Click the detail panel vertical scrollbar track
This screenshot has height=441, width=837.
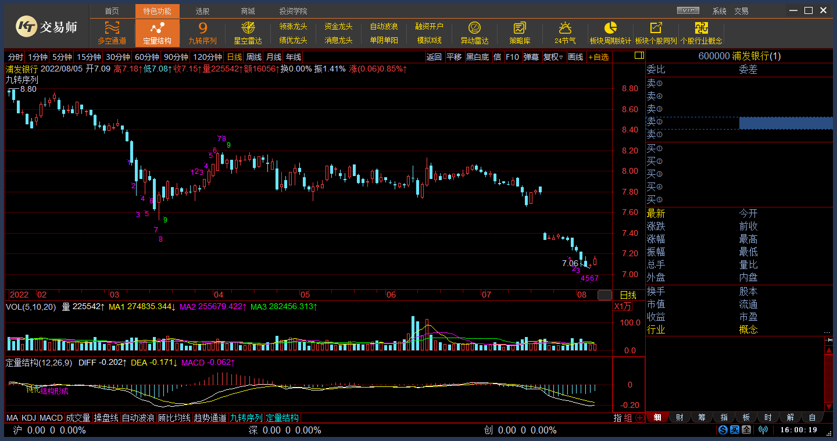click(x=829, y=378)
